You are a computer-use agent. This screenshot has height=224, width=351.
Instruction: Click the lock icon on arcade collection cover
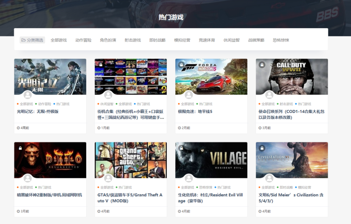tap(101, 65)
